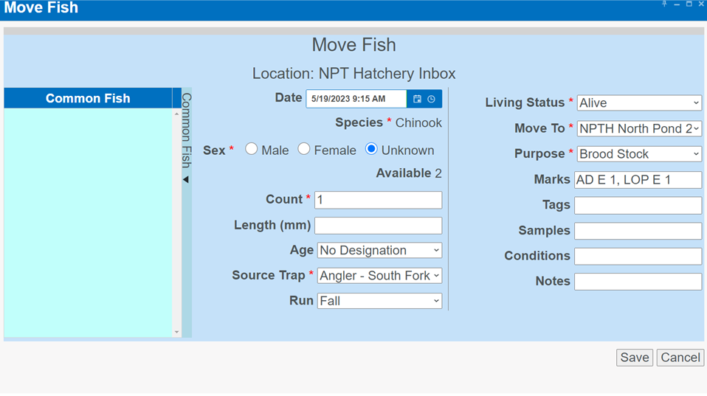Open the Source Trap dropdown
The image size is (707, 396).
pyautogui.click(x=379, y=276)
